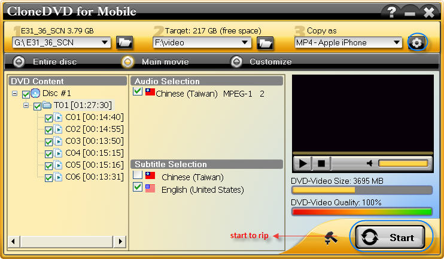Image resolution: width=444 pixels, height=259 pixels.
Task: Select the C01 [00:14:40] chapter row
Action: point(95,117)
